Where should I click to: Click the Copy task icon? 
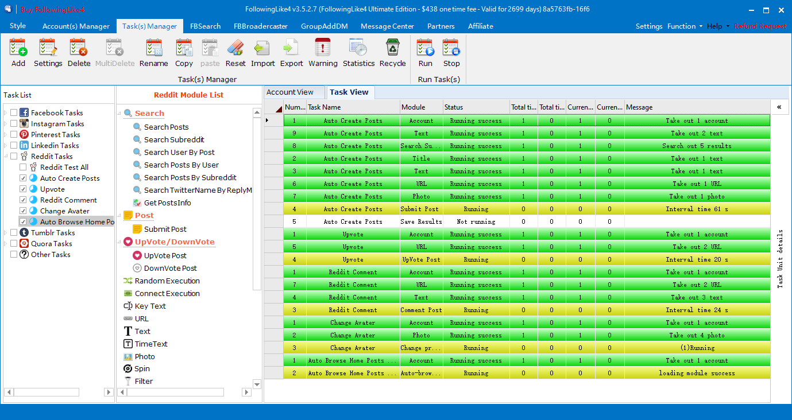point(184,48)
